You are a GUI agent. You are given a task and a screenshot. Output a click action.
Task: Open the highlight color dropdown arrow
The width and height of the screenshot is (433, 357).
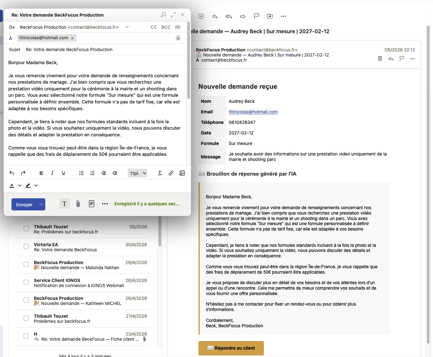(36, 186)
